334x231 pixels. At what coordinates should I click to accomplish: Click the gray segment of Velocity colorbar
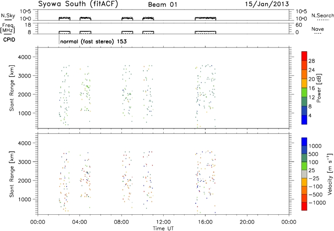(304, 174)
